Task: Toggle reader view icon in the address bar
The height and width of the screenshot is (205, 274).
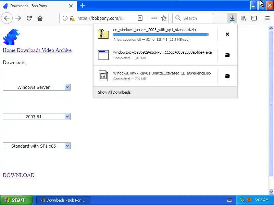Action: pos(140,18)
